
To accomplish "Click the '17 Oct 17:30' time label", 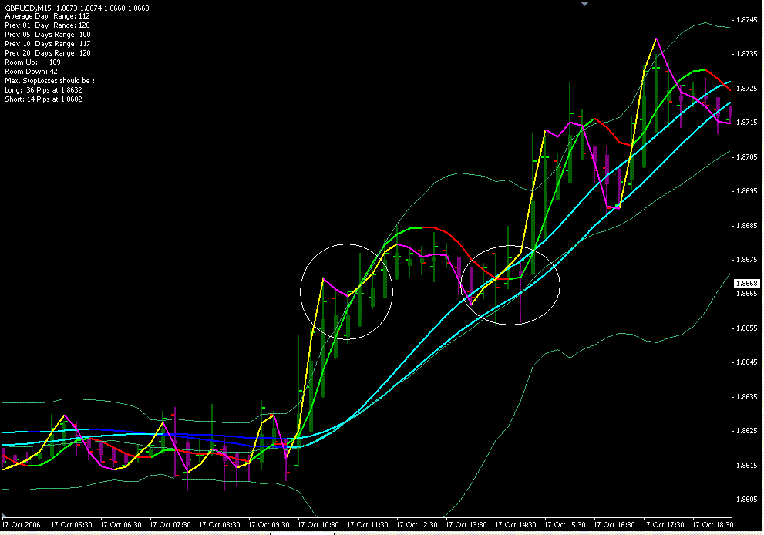I will (664, 525).
